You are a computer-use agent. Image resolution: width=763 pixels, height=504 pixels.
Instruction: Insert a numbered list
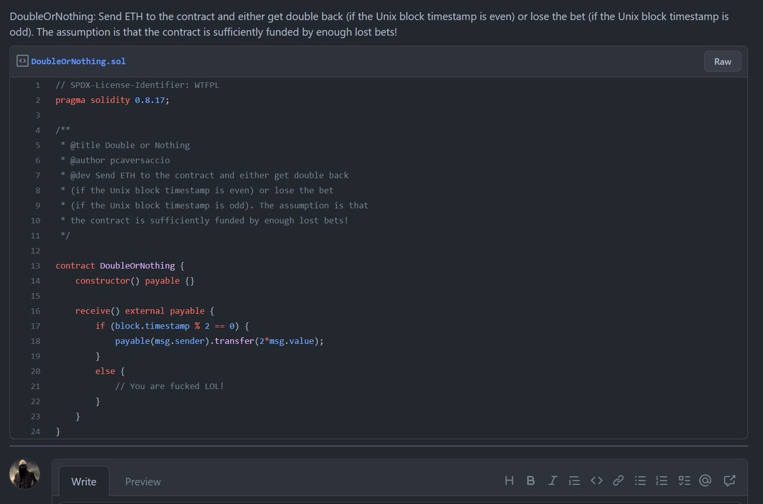pyautogui.click(x=662, y=481)
